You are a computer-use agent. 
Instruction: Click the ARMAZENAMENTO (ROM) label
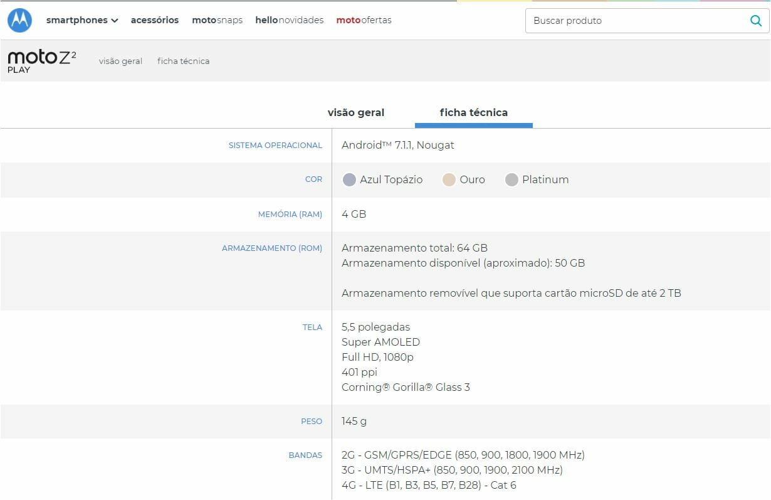click(x=272, y=248)
